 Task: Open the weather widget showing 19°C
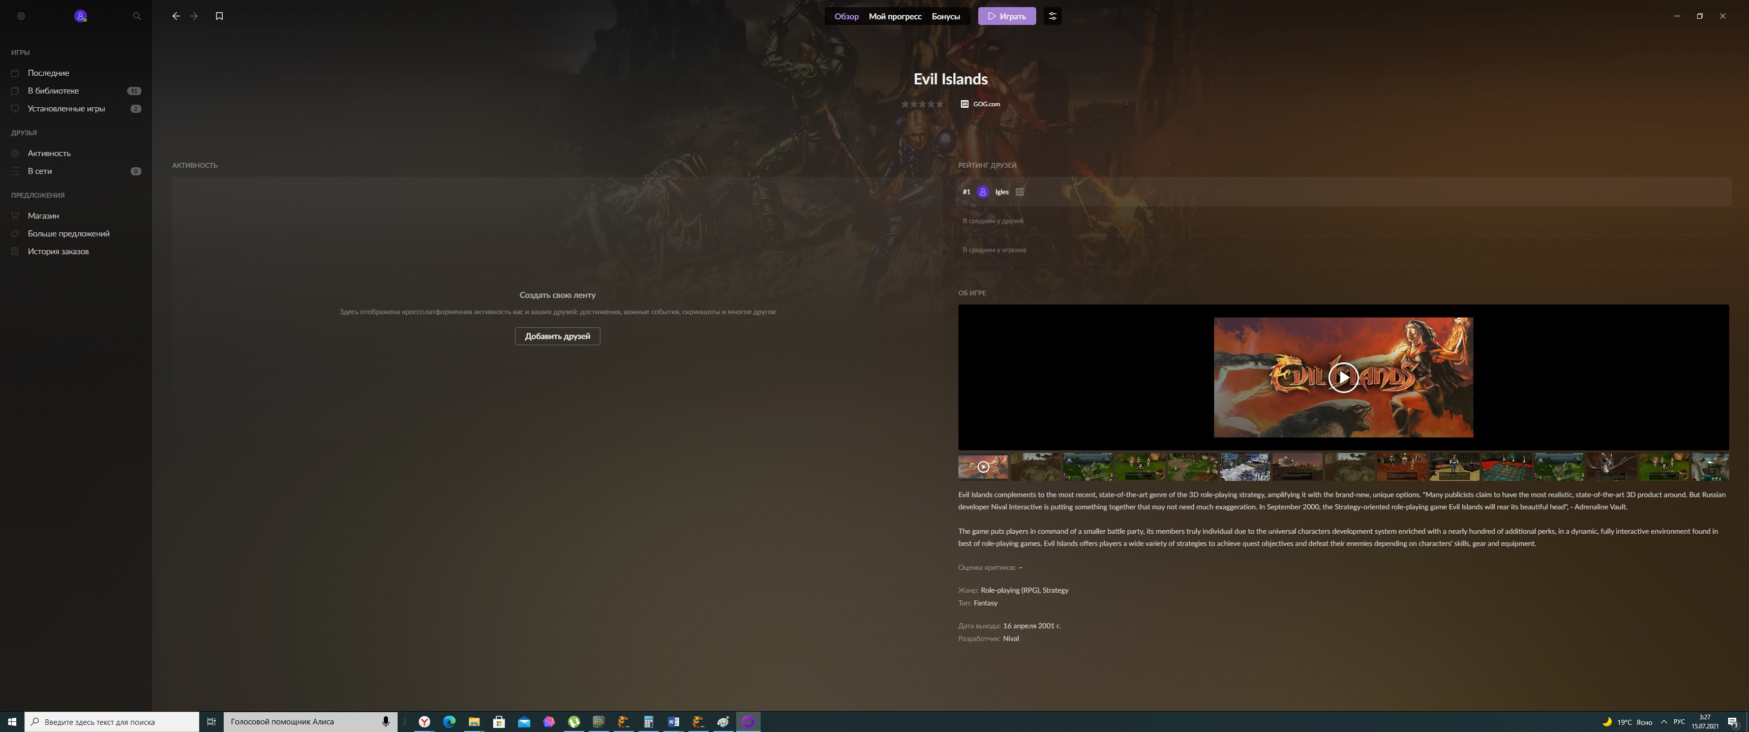pyautogui.click(x=1627, y=722)
